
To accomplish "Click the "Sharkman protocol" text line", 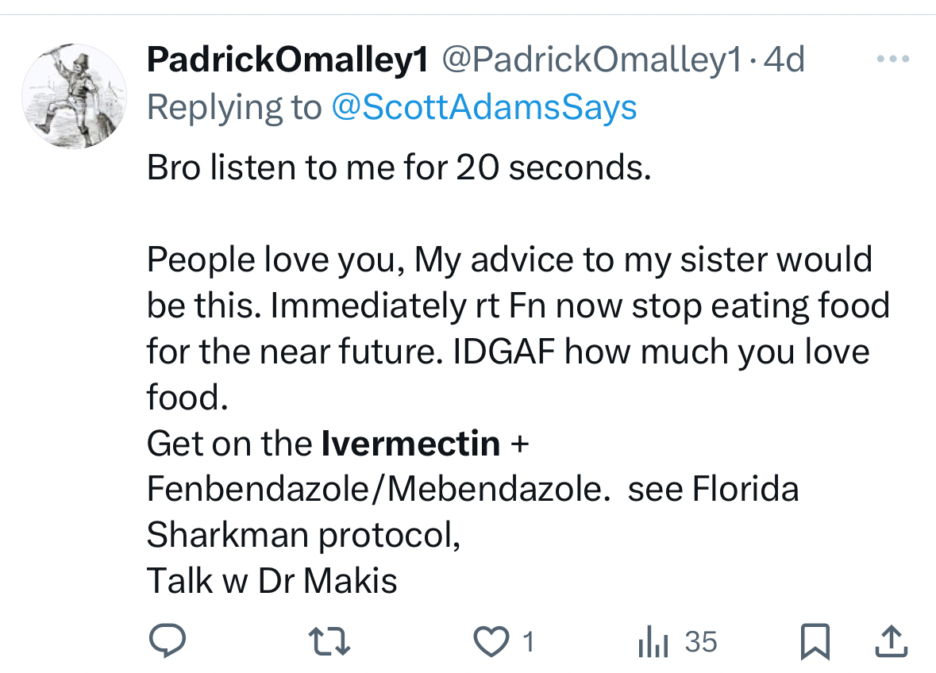I will [303, 536].
